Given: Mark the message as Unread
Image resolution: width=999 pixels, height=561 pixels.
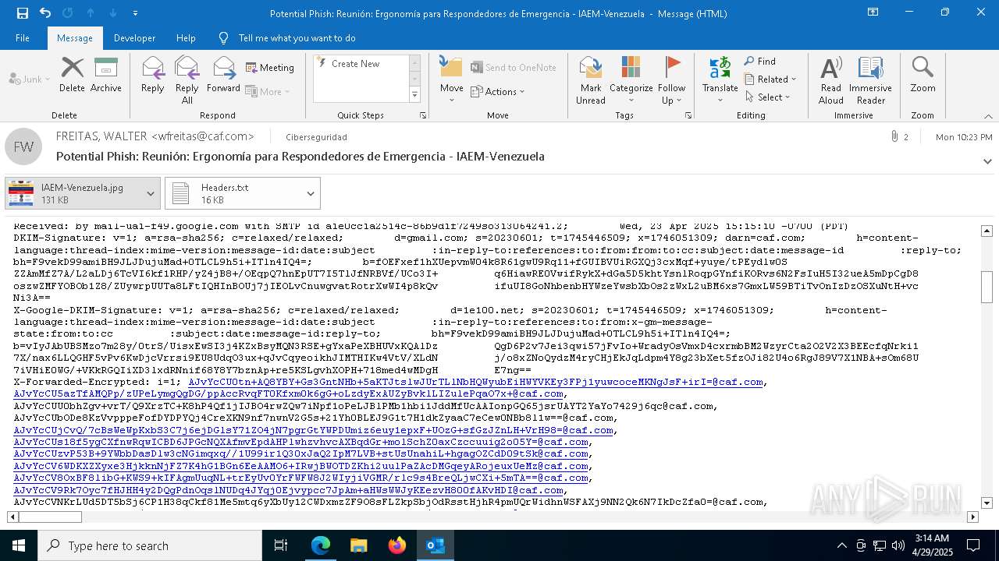Looking at the screenshot, I should click(591, 80).
